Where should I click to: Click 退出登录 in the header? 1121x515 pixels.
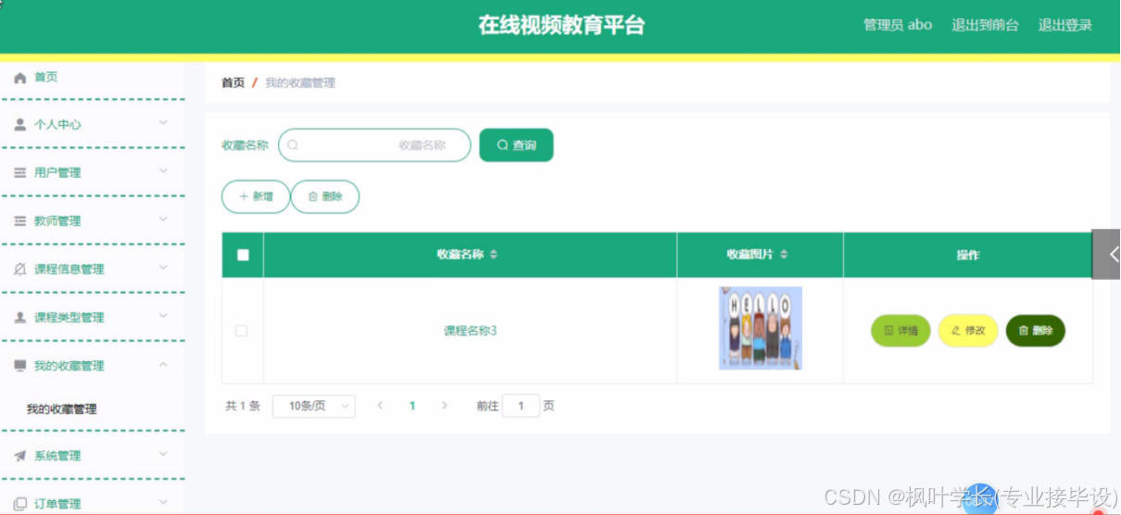pos(1064,25)
